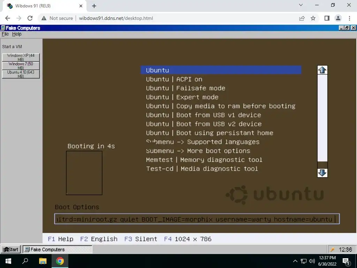Viewport: 357px width, 268px height.
Task: Select Memtest memory diagnostic tool
Action: pyautogui.click(x=204, y=159)
